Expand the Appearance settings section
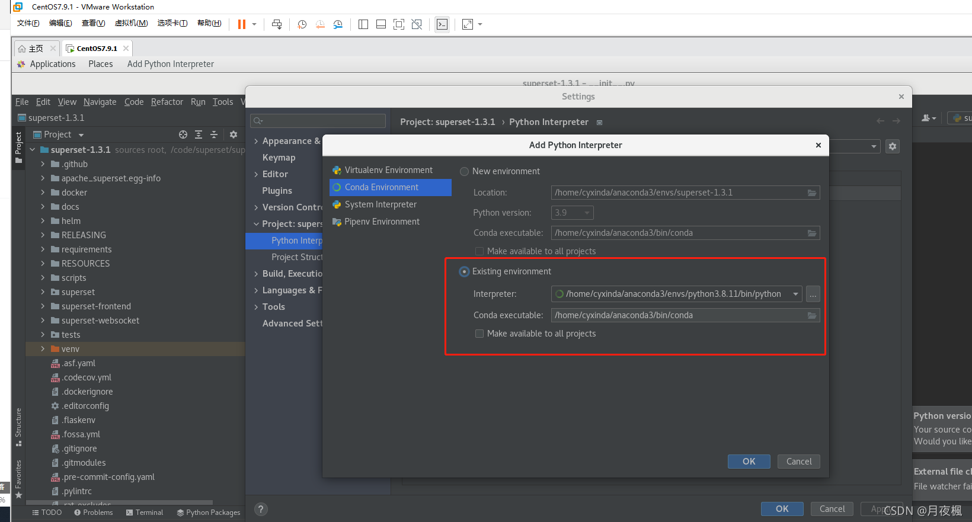This screenshot has height=522, width=972. 256,141
